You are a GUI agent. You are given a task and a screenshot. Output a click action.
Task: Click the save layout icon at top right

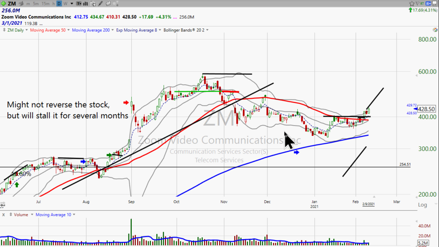(434, 3)
